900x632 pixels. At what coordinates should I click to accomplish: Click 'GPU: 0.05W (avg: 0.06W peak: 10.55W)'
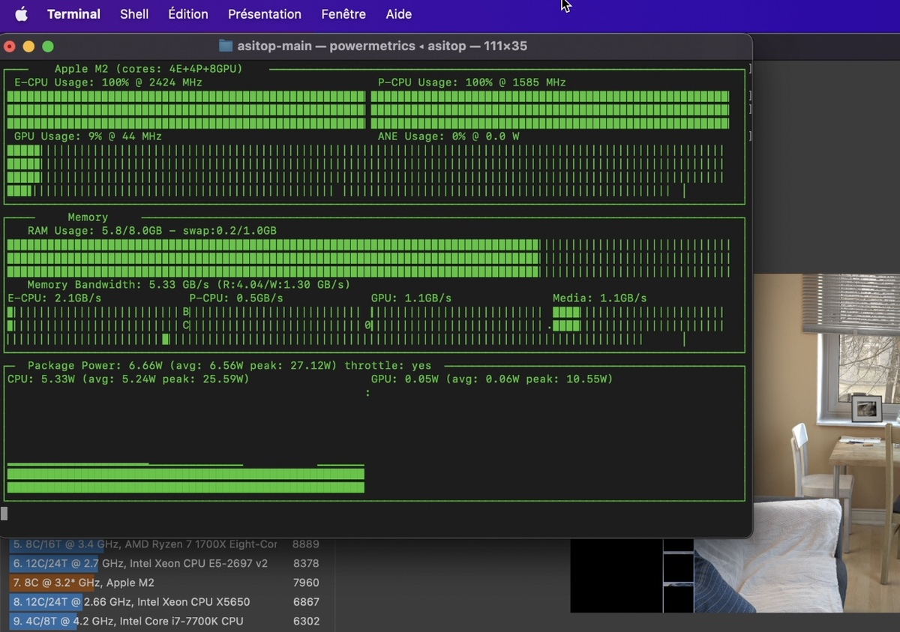tap(492, 379)
